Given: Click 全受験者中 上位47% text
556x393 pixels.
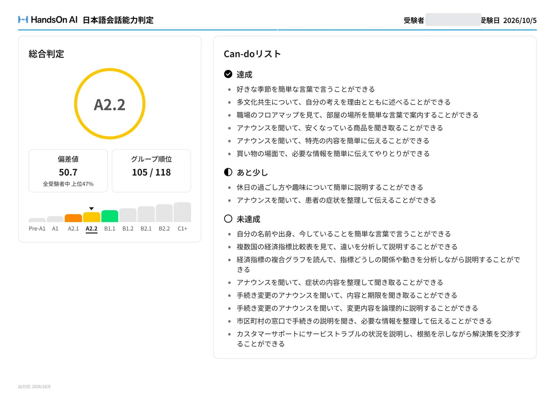Looking at the screenshot, I should coord(68,184).
